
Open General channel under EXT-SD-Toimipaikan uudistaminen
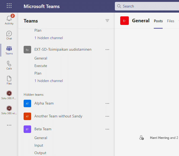click(41, 58)
